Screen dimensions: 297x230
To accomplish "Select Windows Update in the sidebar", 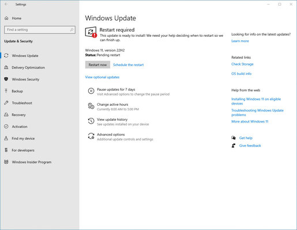I will [x=25, y=56].
